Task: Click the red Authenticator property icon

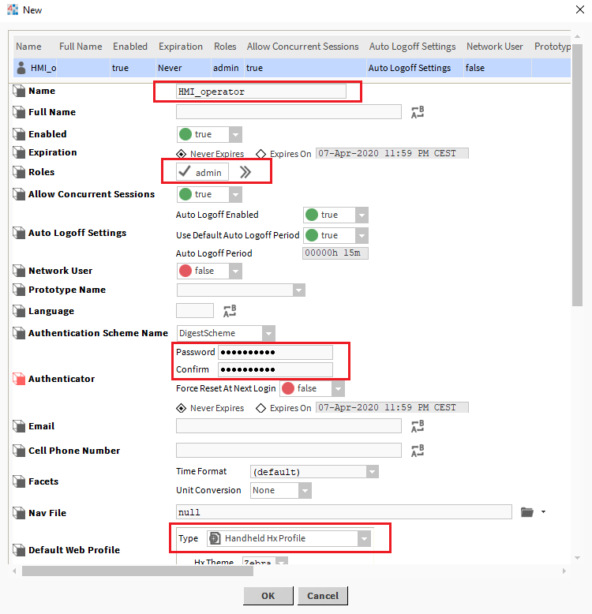Action: 20,379
